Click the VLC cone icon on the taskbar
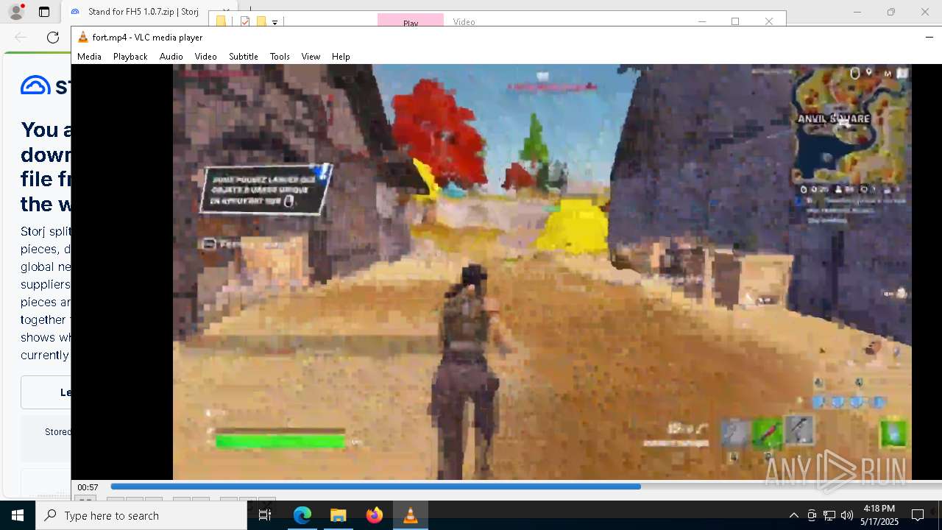Image resolution: width=942 pixels, height=530 pixels. pyautogui.click(x=410, y=515)
